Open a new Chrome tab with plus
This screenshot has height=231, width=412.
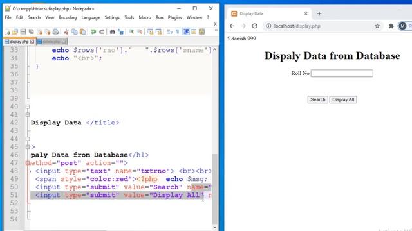[319, 13]
